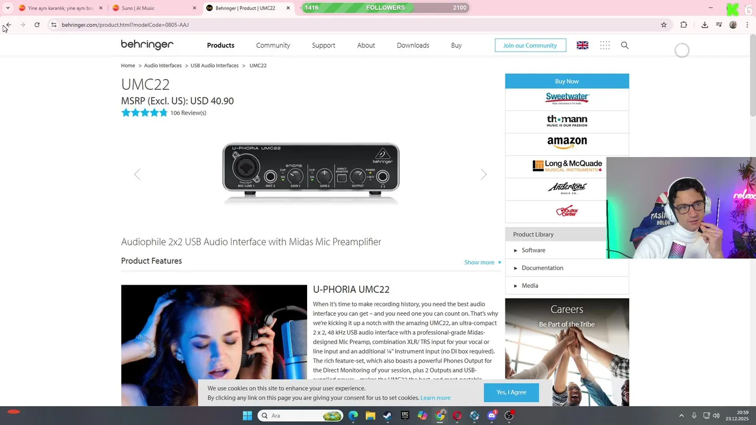This screenshot has width=756, height=425.
Task: Click the singer with headphones image
Action: (x=214, y=345)
